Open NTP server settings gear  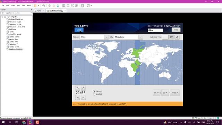(177, 37)
